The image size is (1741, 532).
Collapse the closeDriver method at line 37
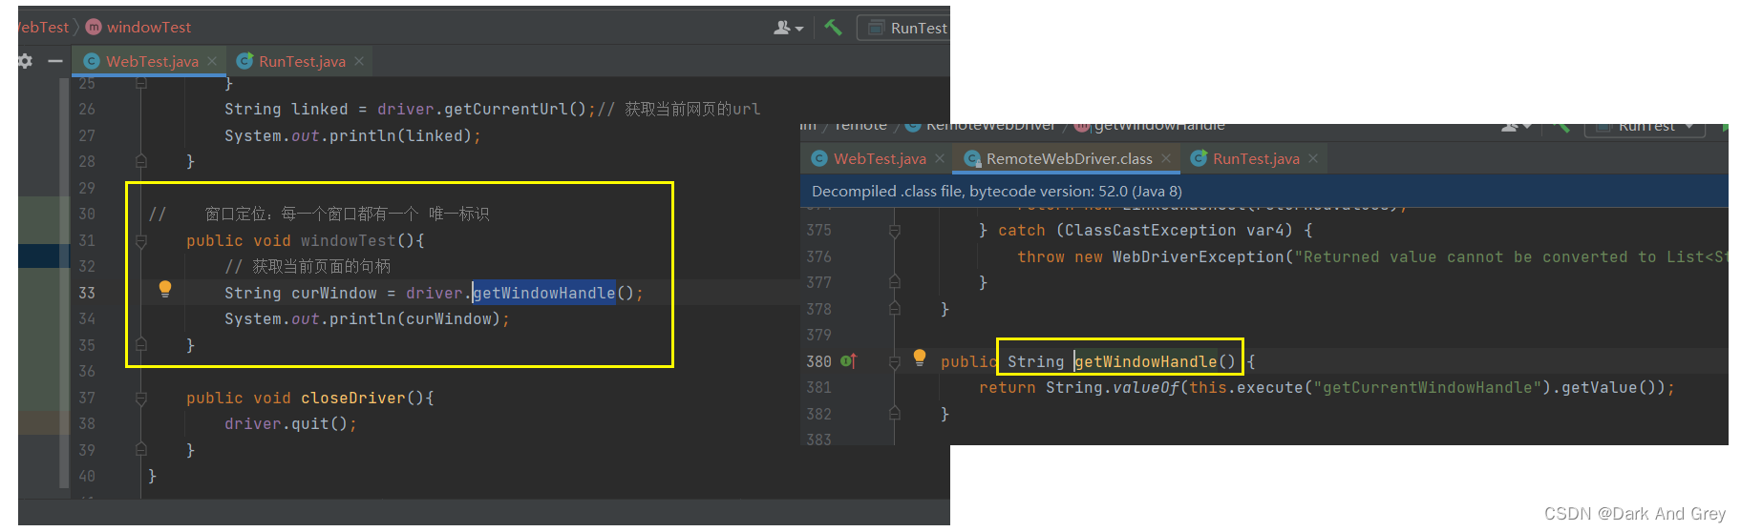tap(140, 399)
